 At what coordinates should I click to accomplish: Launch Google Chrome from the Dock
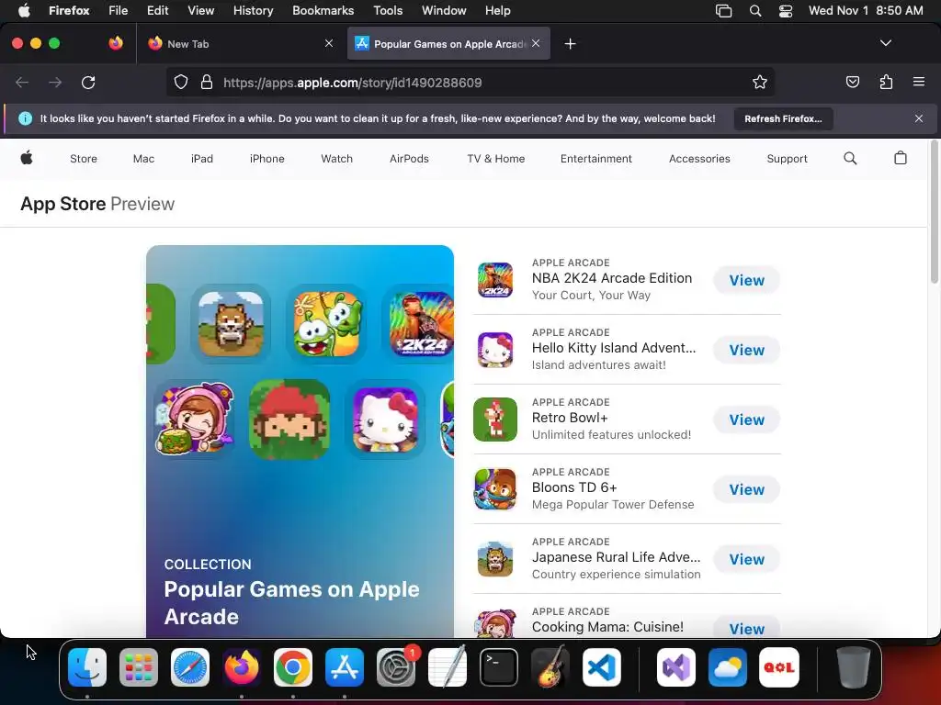(293, 667)
